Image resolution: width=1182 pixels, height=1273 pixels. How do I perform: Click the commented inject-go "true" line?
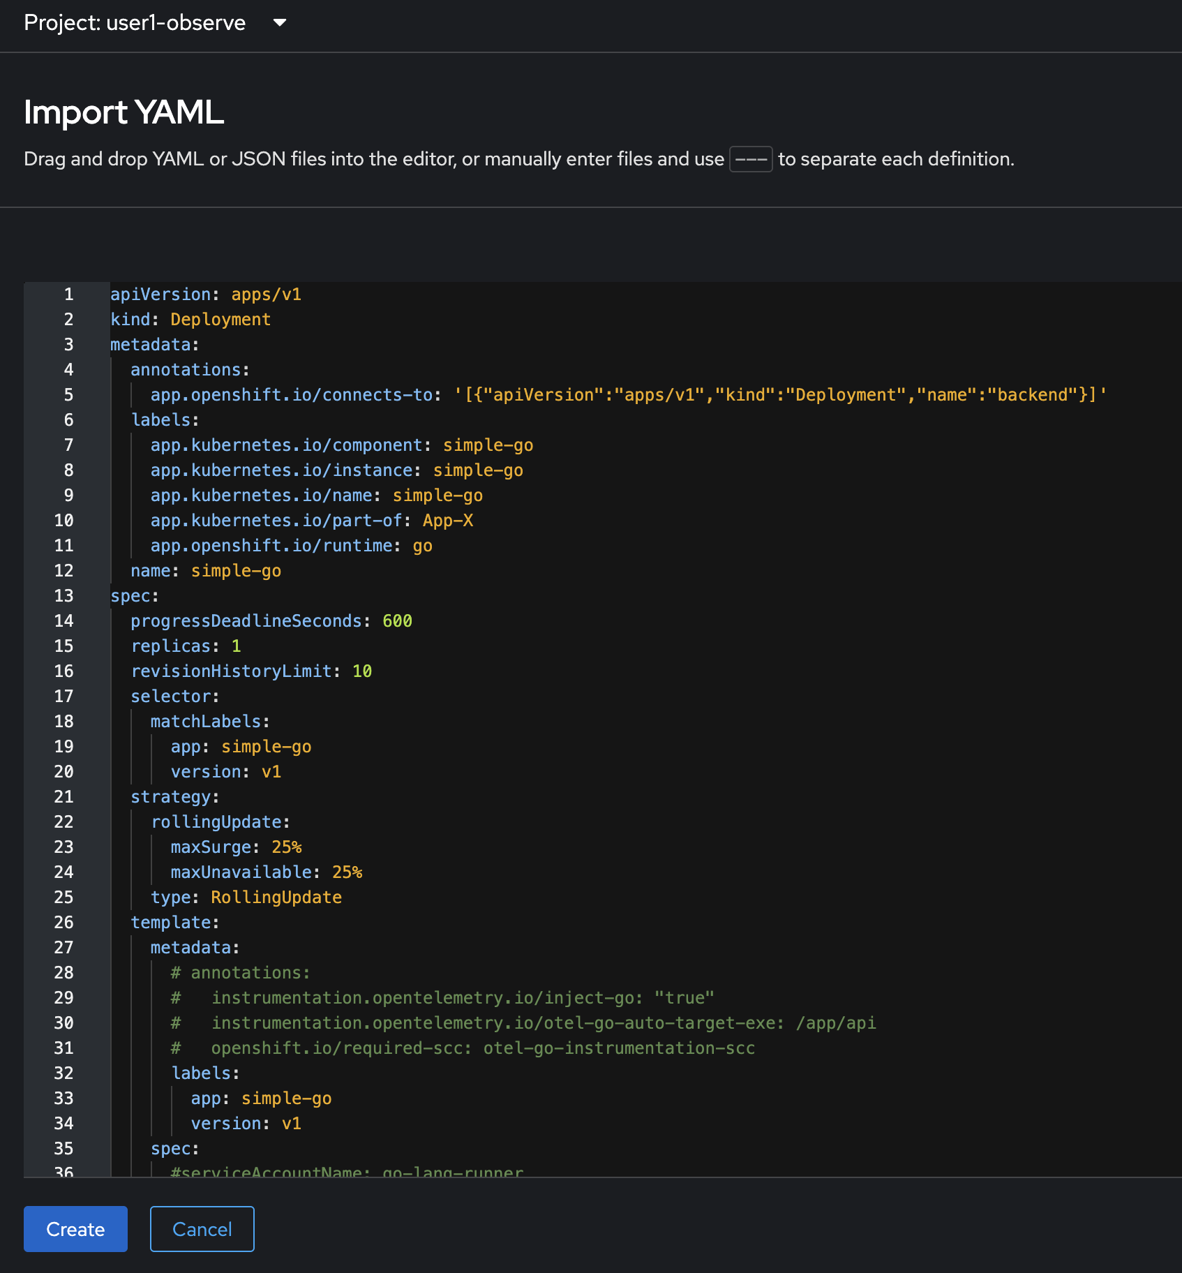click(x=442, y=998)
